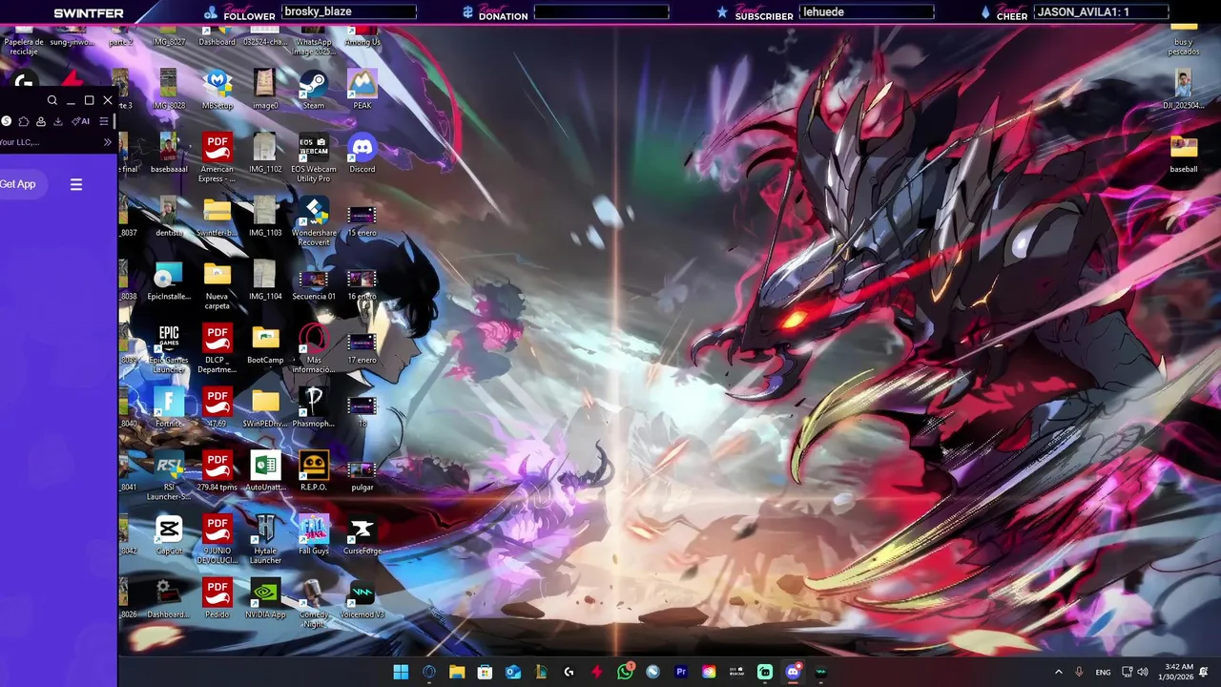Open the browser sidebar list menu icon
The height and width of the screenshot is (687, 1221).
(x=104, y=121)
